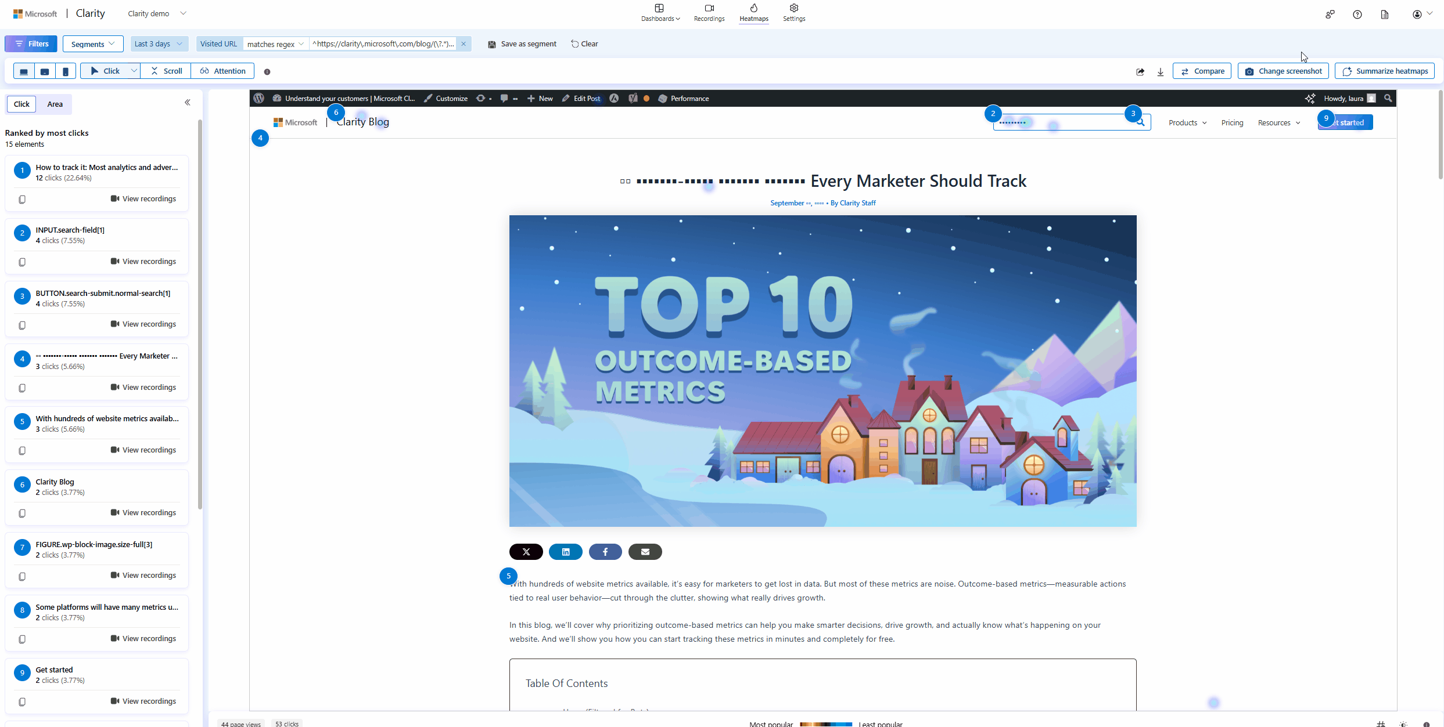Image resolution: width=1444 pixels, height=727 pixels.
Task: Copy selector for the 'Clarity Blog' ranked element
Action: coord(22,513)
